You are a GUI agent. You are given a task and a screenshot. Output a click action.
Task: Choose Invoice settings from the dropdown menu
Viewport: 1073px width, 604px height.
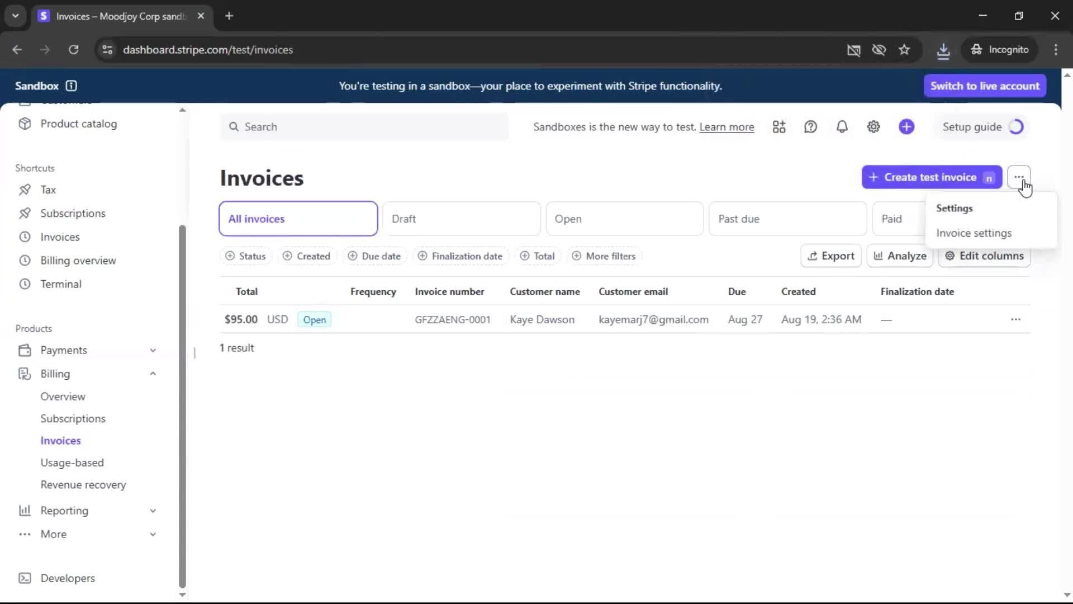(974, 233)
